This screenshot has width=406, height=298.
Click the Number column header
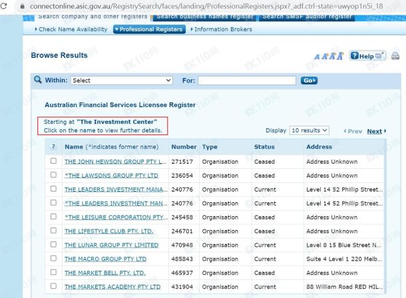[184, 147]
